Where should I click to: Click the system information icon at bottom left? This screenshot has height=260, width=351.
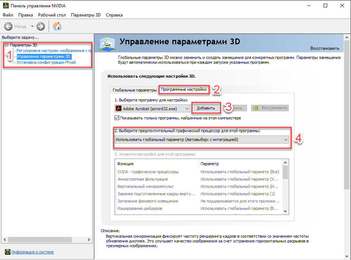click(7, 252)
